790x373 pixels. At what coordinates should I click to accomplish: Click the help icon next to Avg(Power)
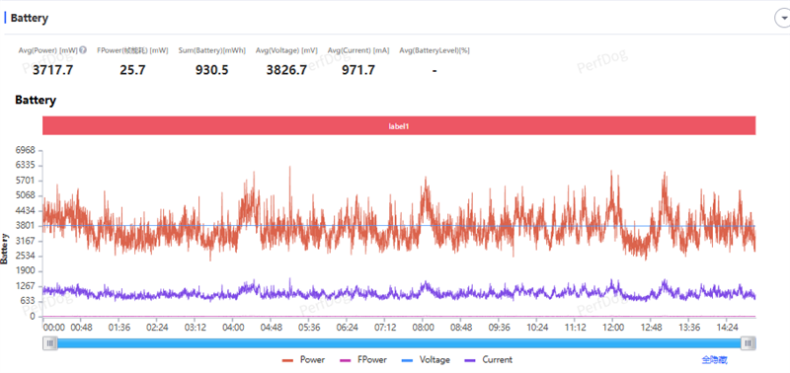pyautogui.click(x=83, y=50)
